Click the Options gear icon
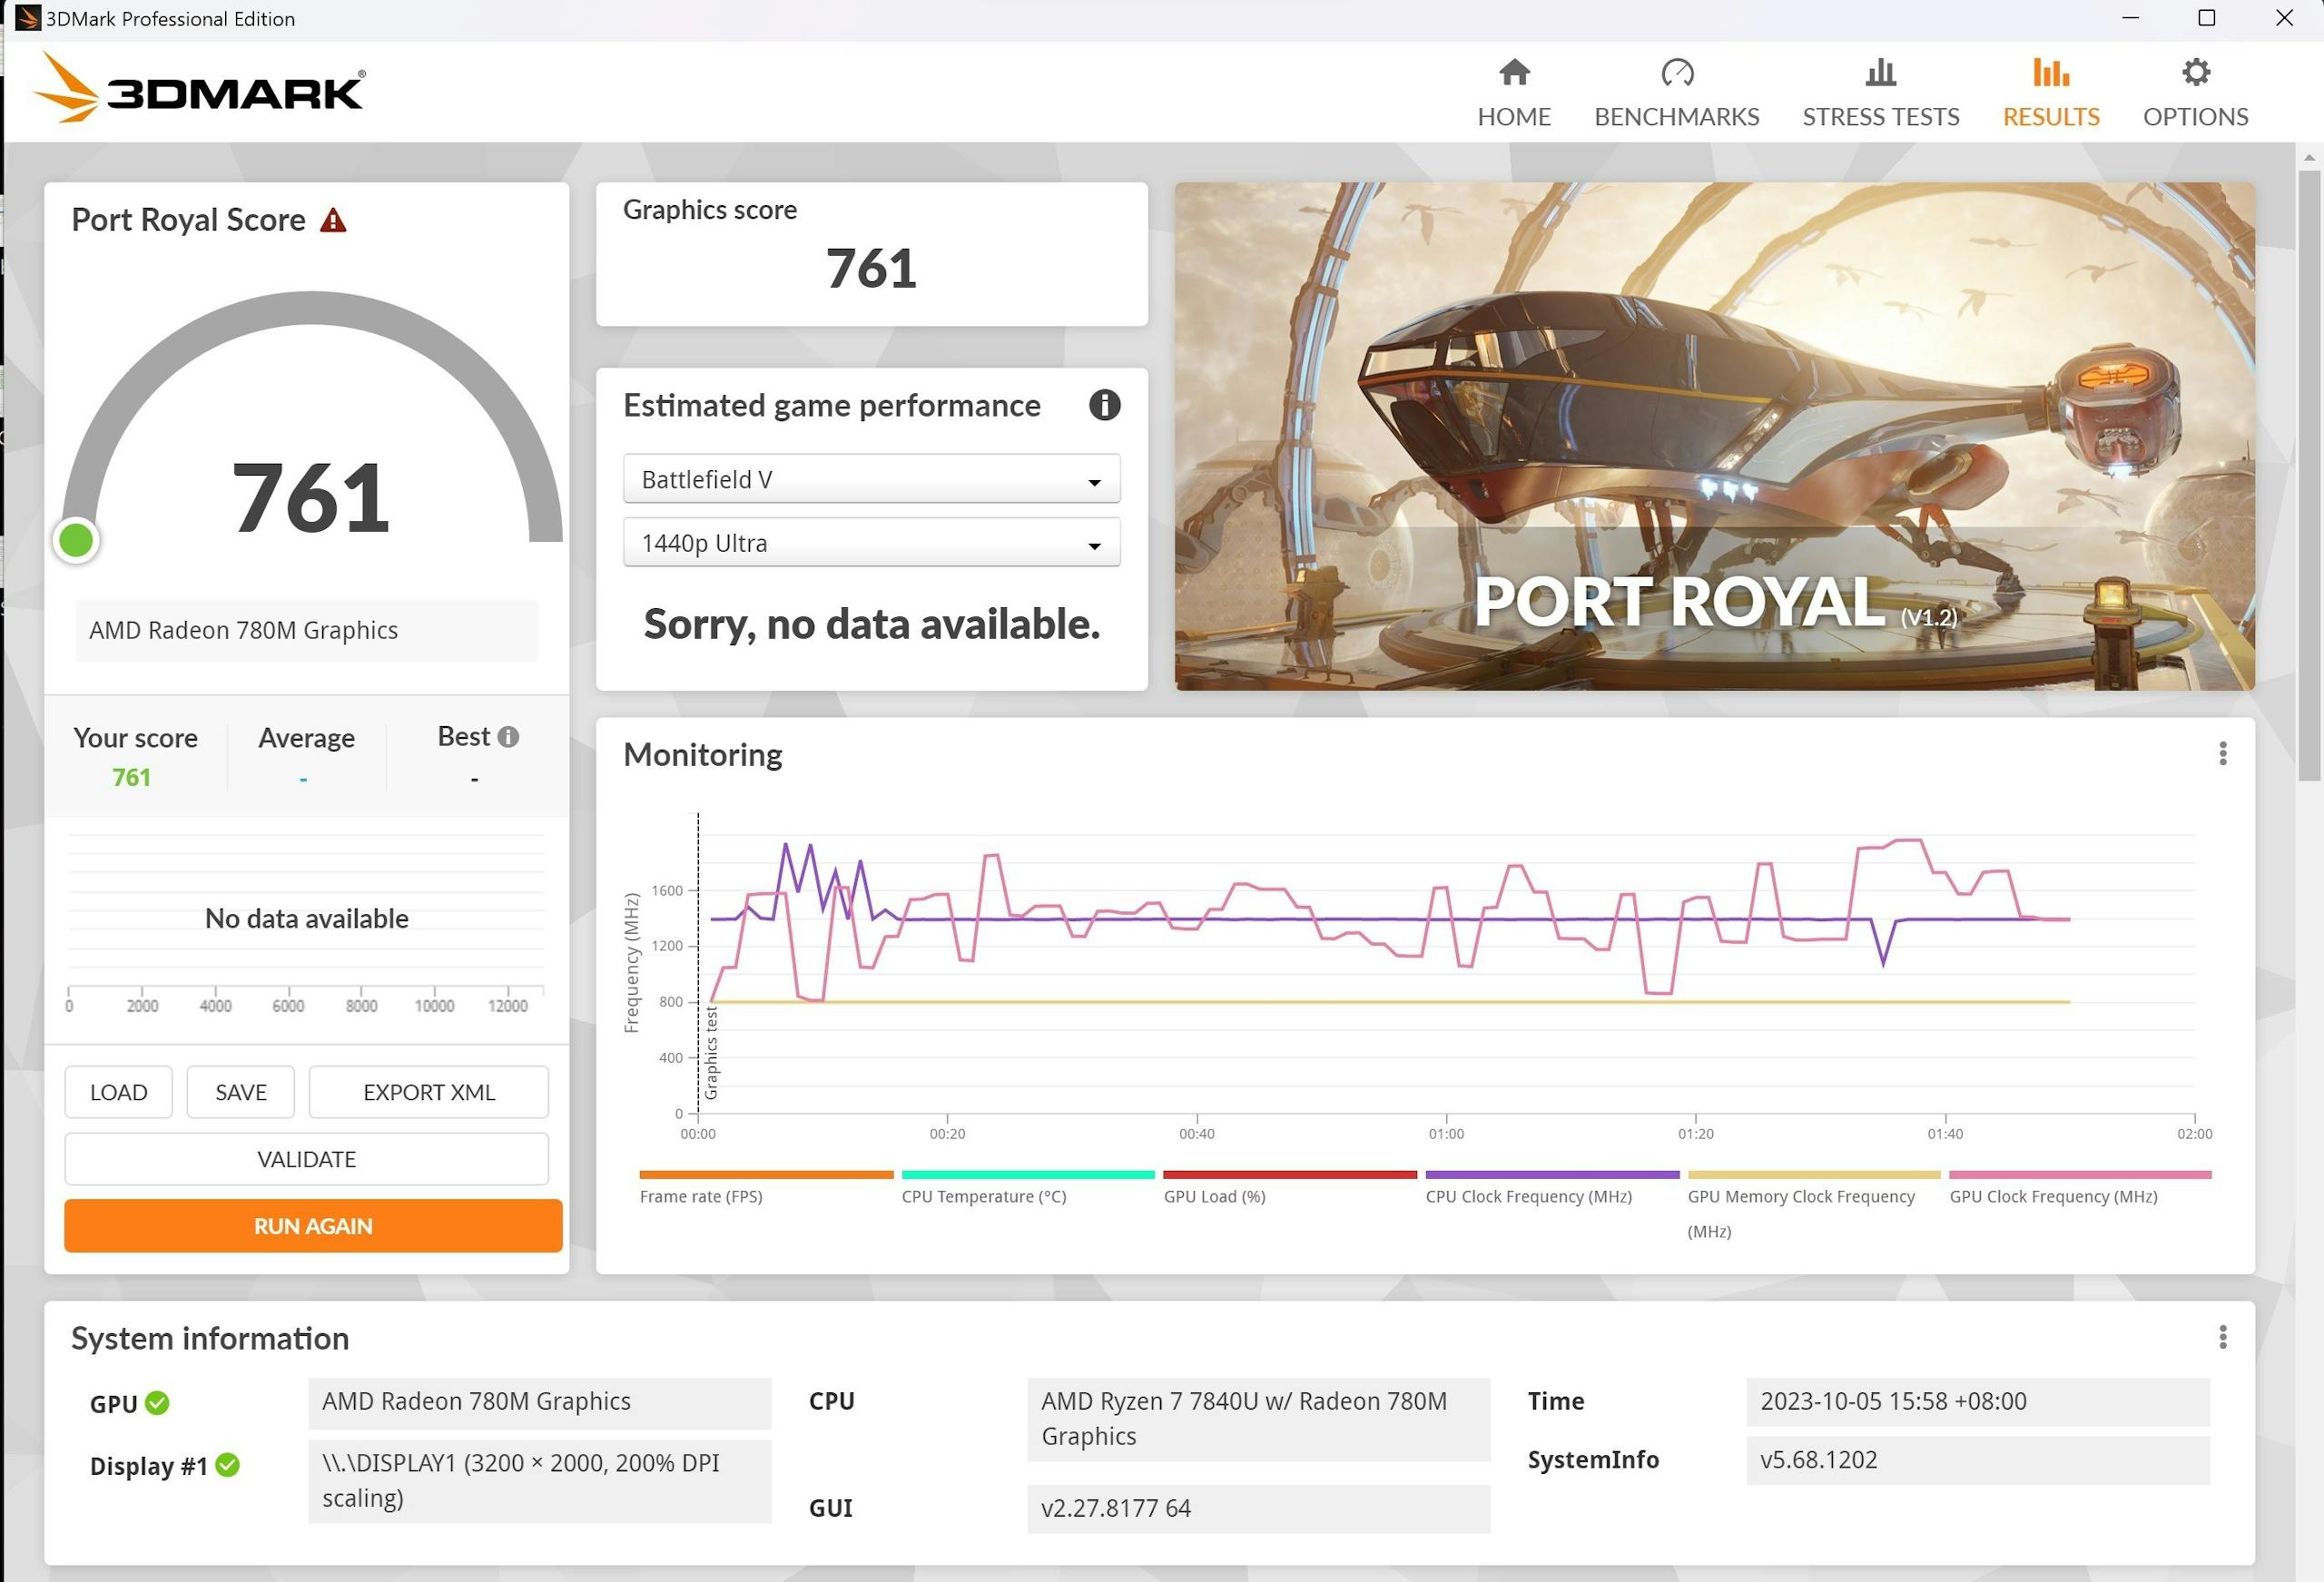The height and width of the screenshot is (1582, 2324). [2195, 73]
